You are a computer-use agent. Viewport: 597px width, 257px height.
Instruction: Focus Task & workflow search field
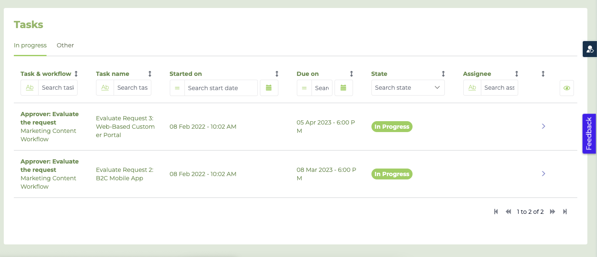58,88
